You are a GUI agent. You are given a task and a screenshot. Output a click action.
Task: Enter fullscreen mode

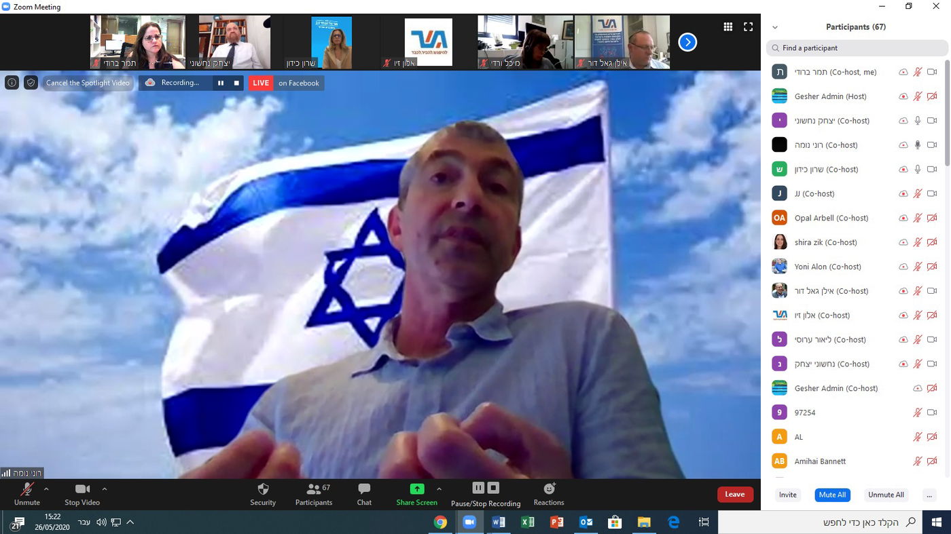(748, 26)
